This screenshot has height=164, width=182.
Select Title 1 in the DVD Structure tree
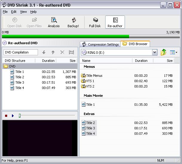pos(43,72)
